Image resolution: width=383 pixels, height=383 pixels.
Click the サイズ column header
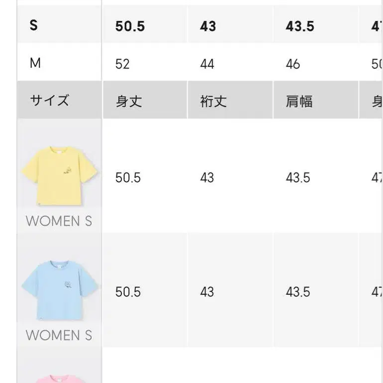point(49,100)
